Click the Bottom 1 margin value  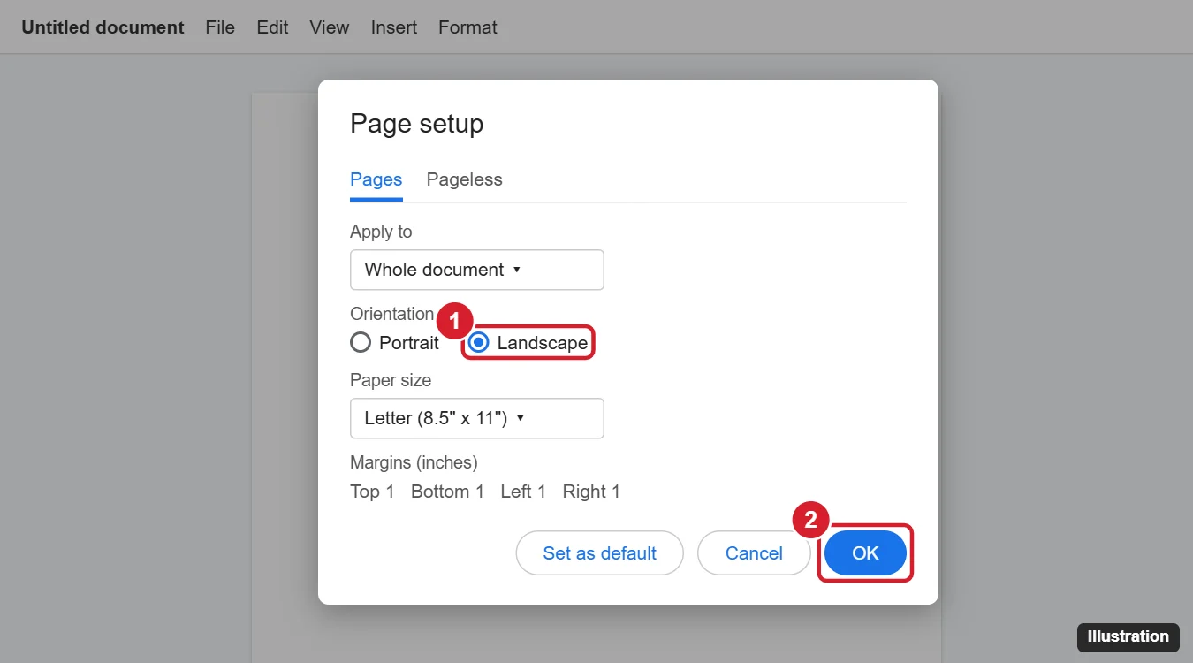click(x=447, y=492)
